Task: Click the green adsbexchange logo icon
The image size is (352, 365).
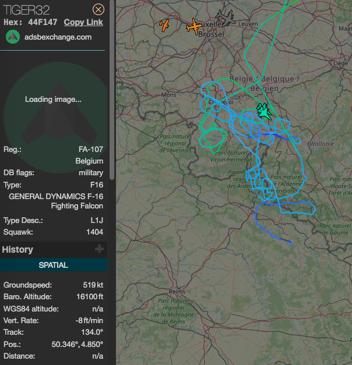Action: click(x=13, y=37)
